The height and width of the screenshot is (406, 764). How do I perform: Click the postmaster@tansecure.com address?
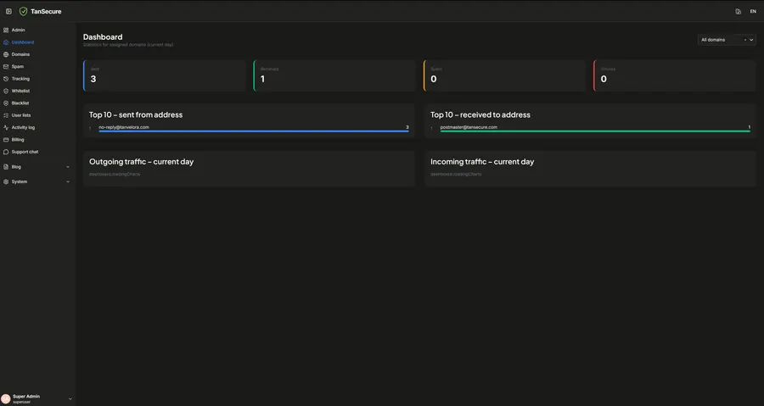[469, 127]
